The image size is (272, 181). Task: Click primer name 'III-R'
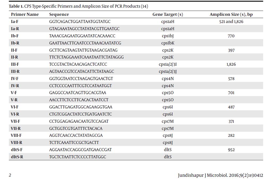[x=15, y=71]
